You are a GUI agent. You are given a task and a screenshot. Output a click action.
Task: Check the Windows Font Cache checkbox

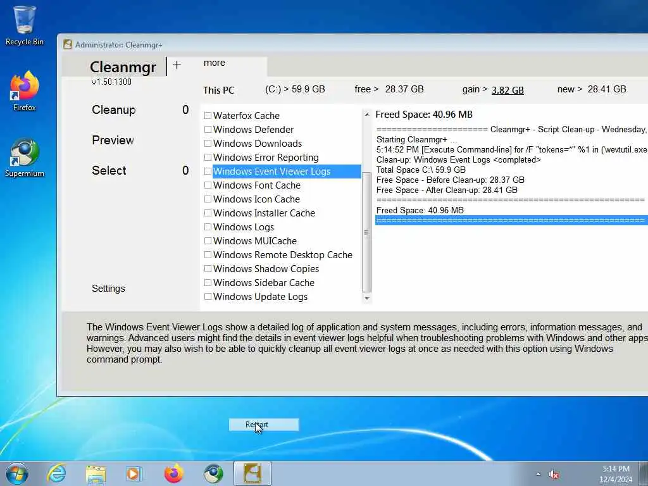click(208, 185)
